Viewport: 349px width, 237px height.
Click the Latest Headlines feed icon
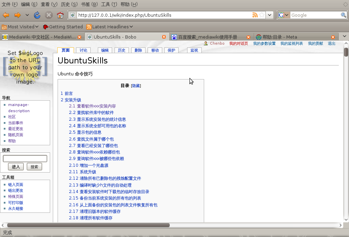(89, 27)
